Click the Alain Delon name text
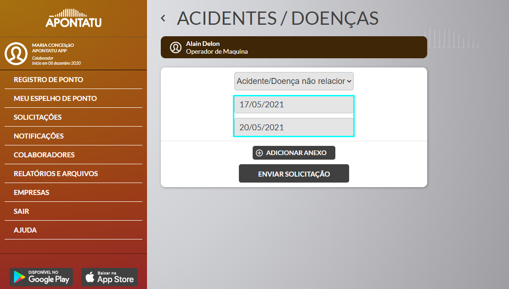Viewport: 509px width, 289px height. (203, 44)
